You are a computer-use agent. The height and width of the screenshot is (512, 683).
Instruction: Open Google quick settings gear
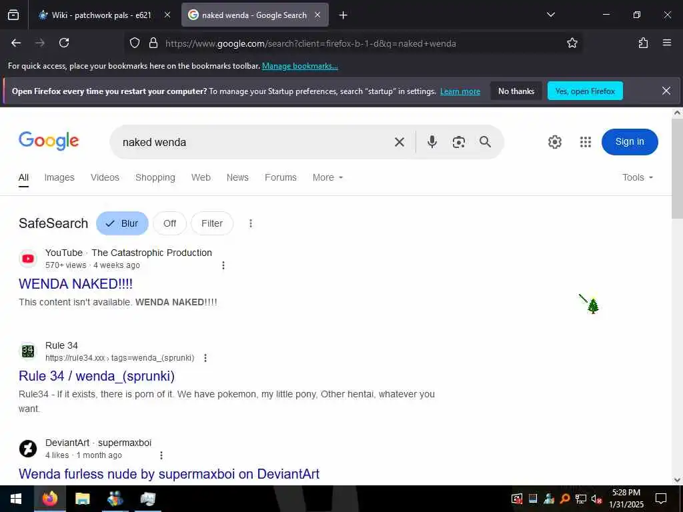(x=554, y=142)
